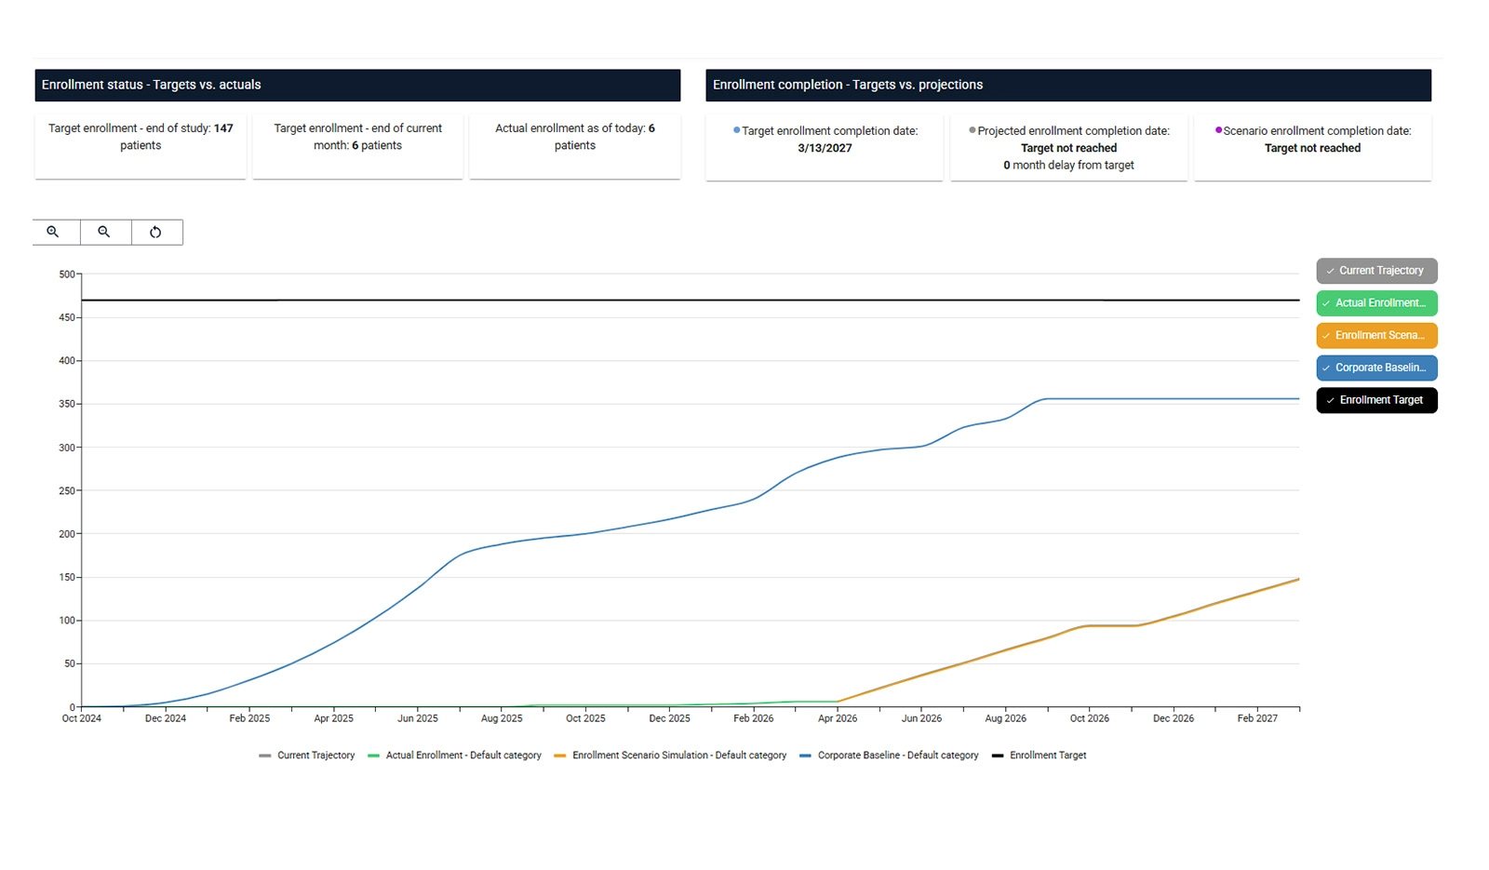The width and height of the screenshot is (1489, 870).
Task: Click Corporate Baseline - Default category legend entry
Action: [x=897, y=756]
